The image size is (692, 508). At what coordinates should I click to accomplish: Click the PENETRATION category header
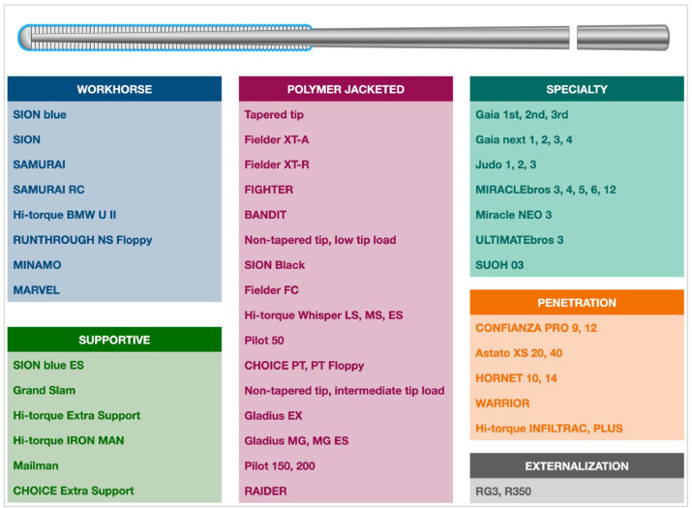click(x=577, y=303)
